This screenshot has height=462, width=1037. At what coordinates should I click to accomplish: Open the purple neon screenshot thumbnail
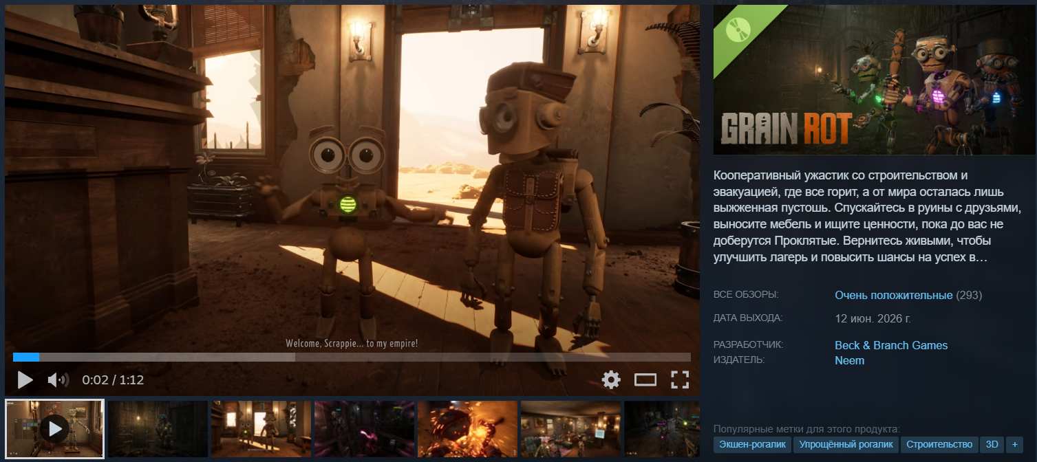tap(364, 429)
